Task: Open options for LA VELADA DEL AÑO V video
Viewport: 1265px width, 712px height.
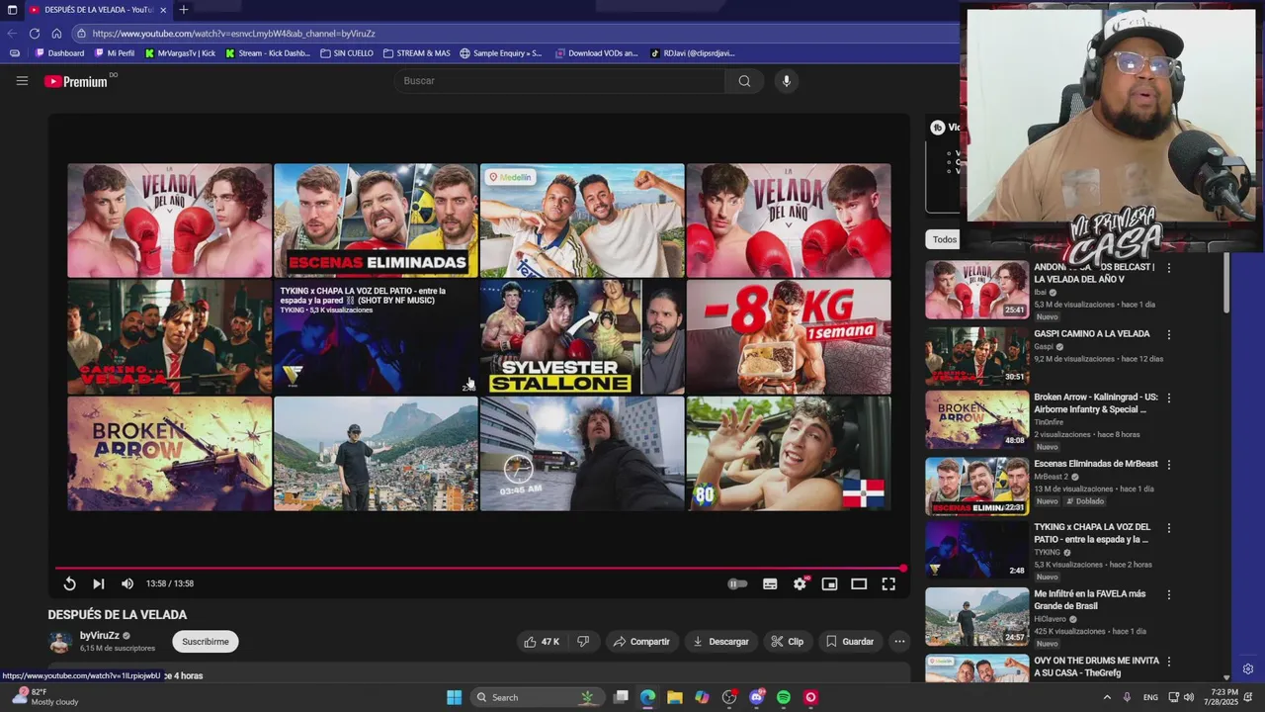Action: [x=1169, y=268]
